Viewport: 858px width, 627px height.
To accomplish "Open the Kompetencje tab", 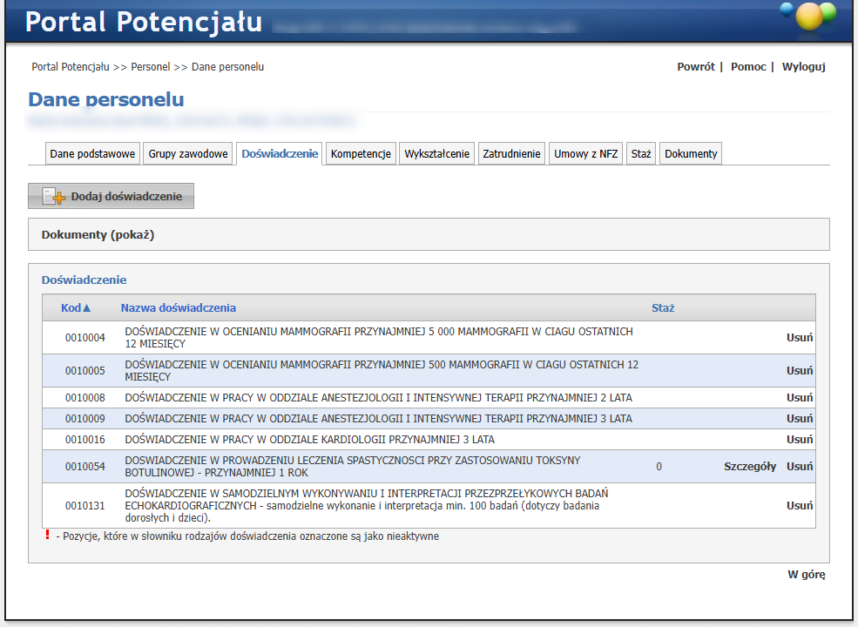I will point(361,154).
